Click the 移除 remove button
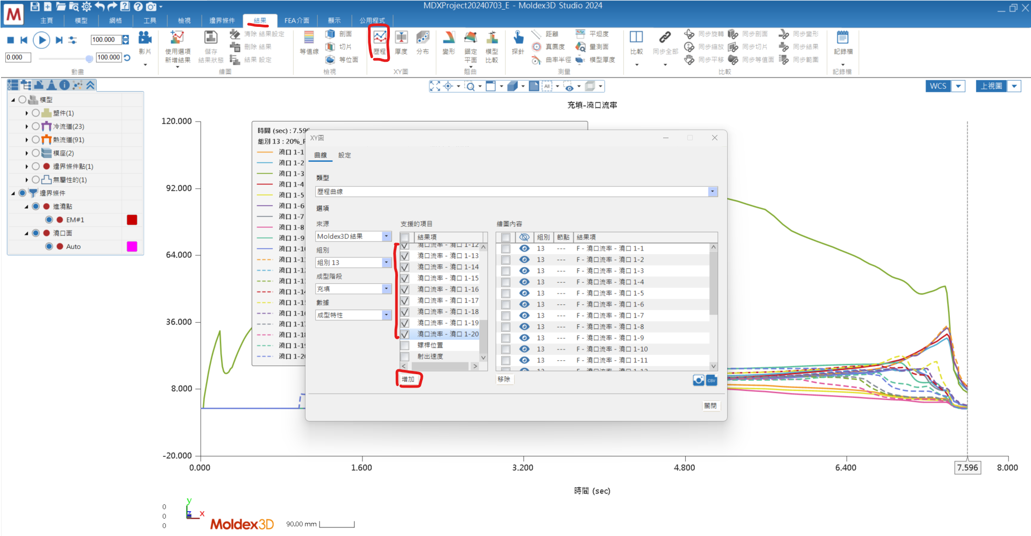 [504, 380]
